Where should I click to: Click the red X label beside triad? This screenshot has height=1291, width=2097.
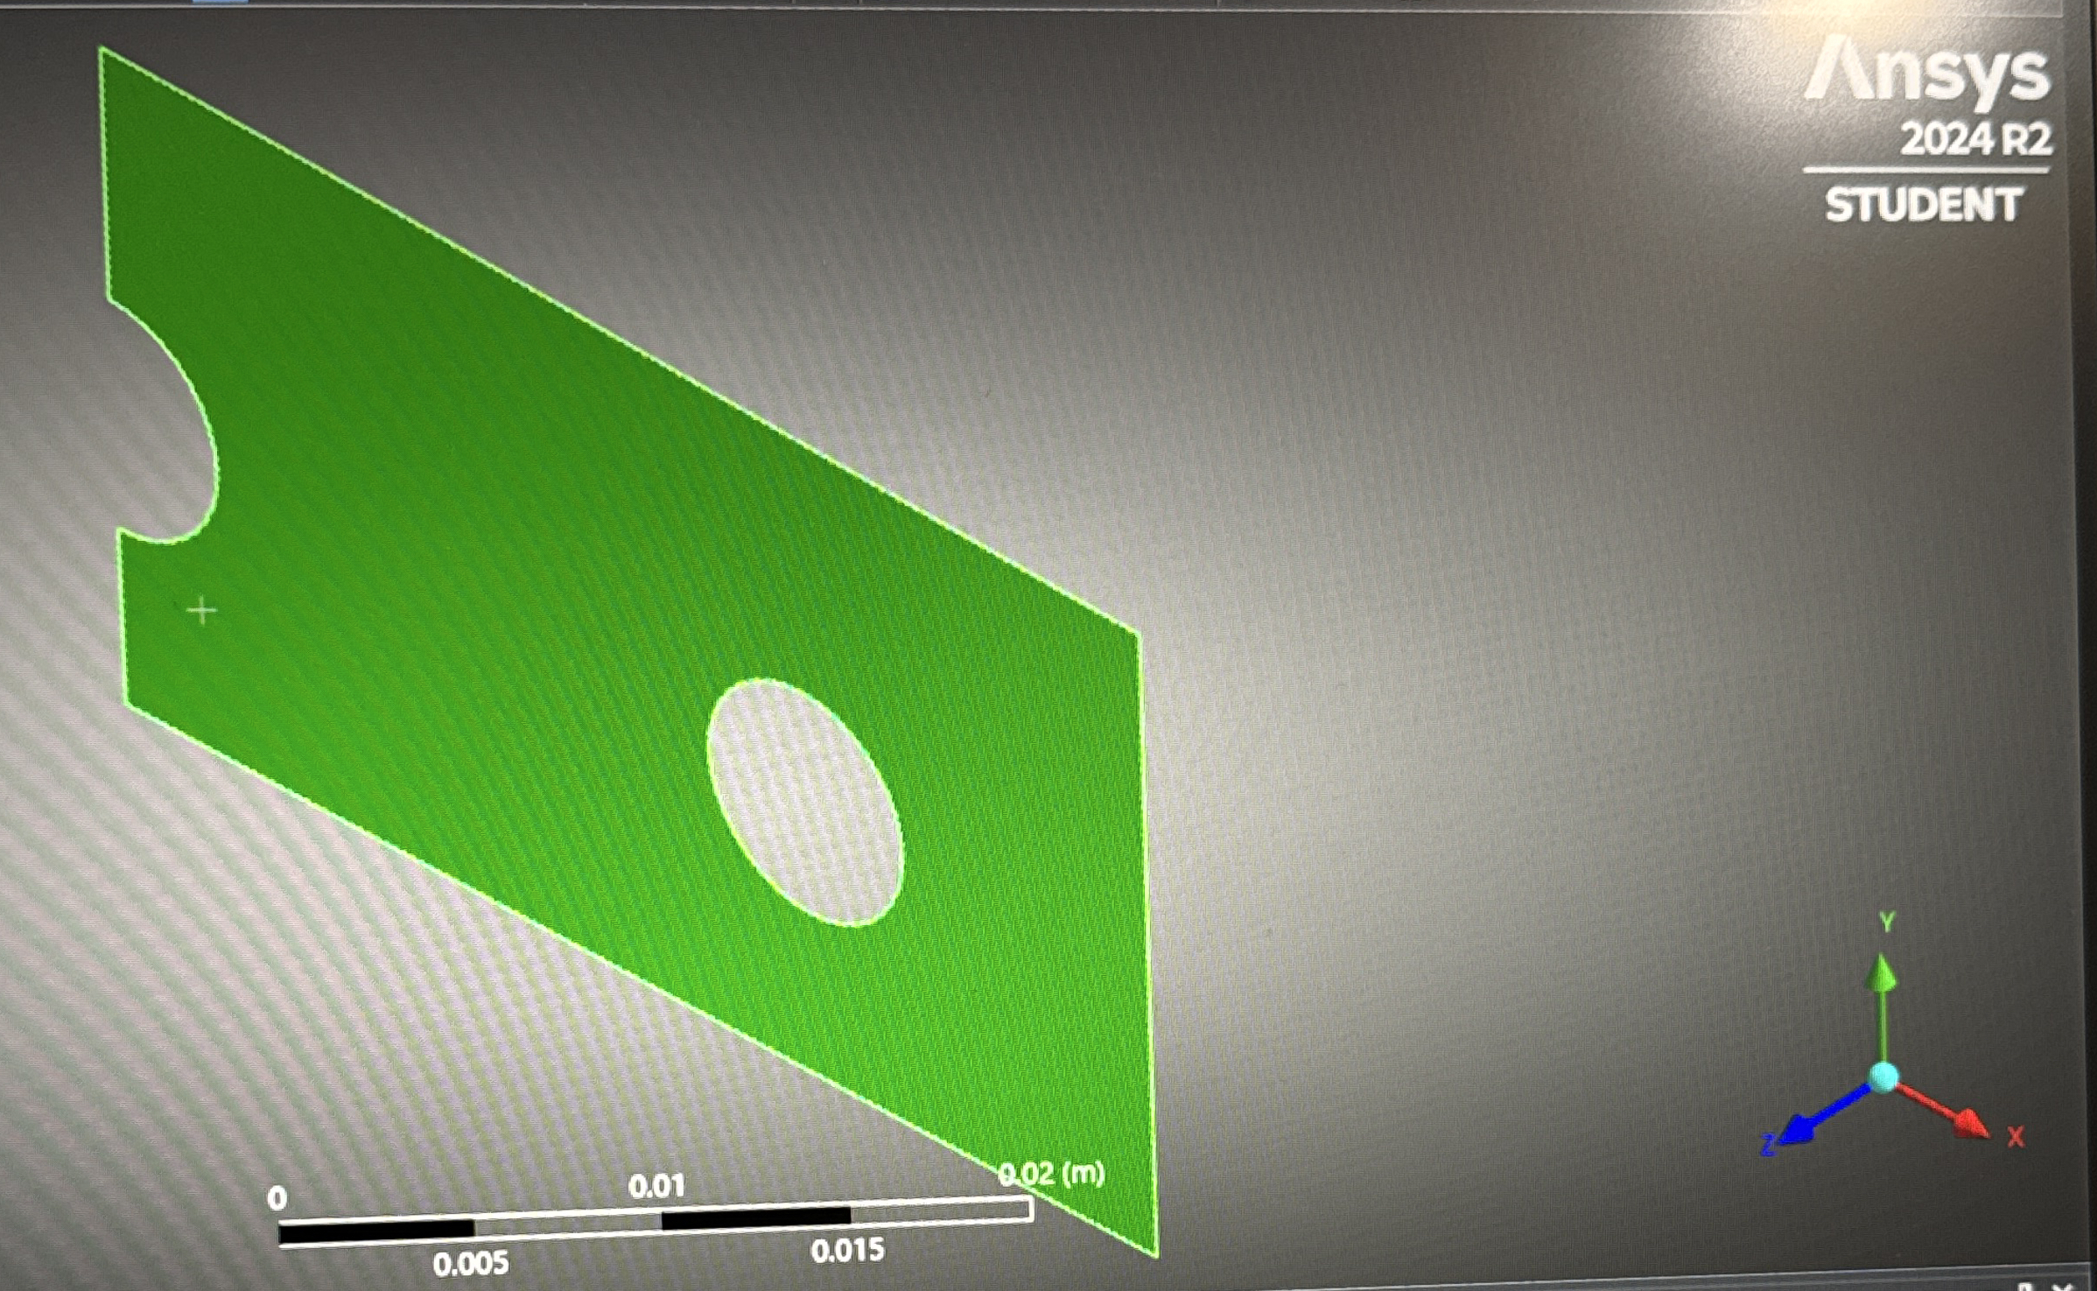tap(2016, 1138)
